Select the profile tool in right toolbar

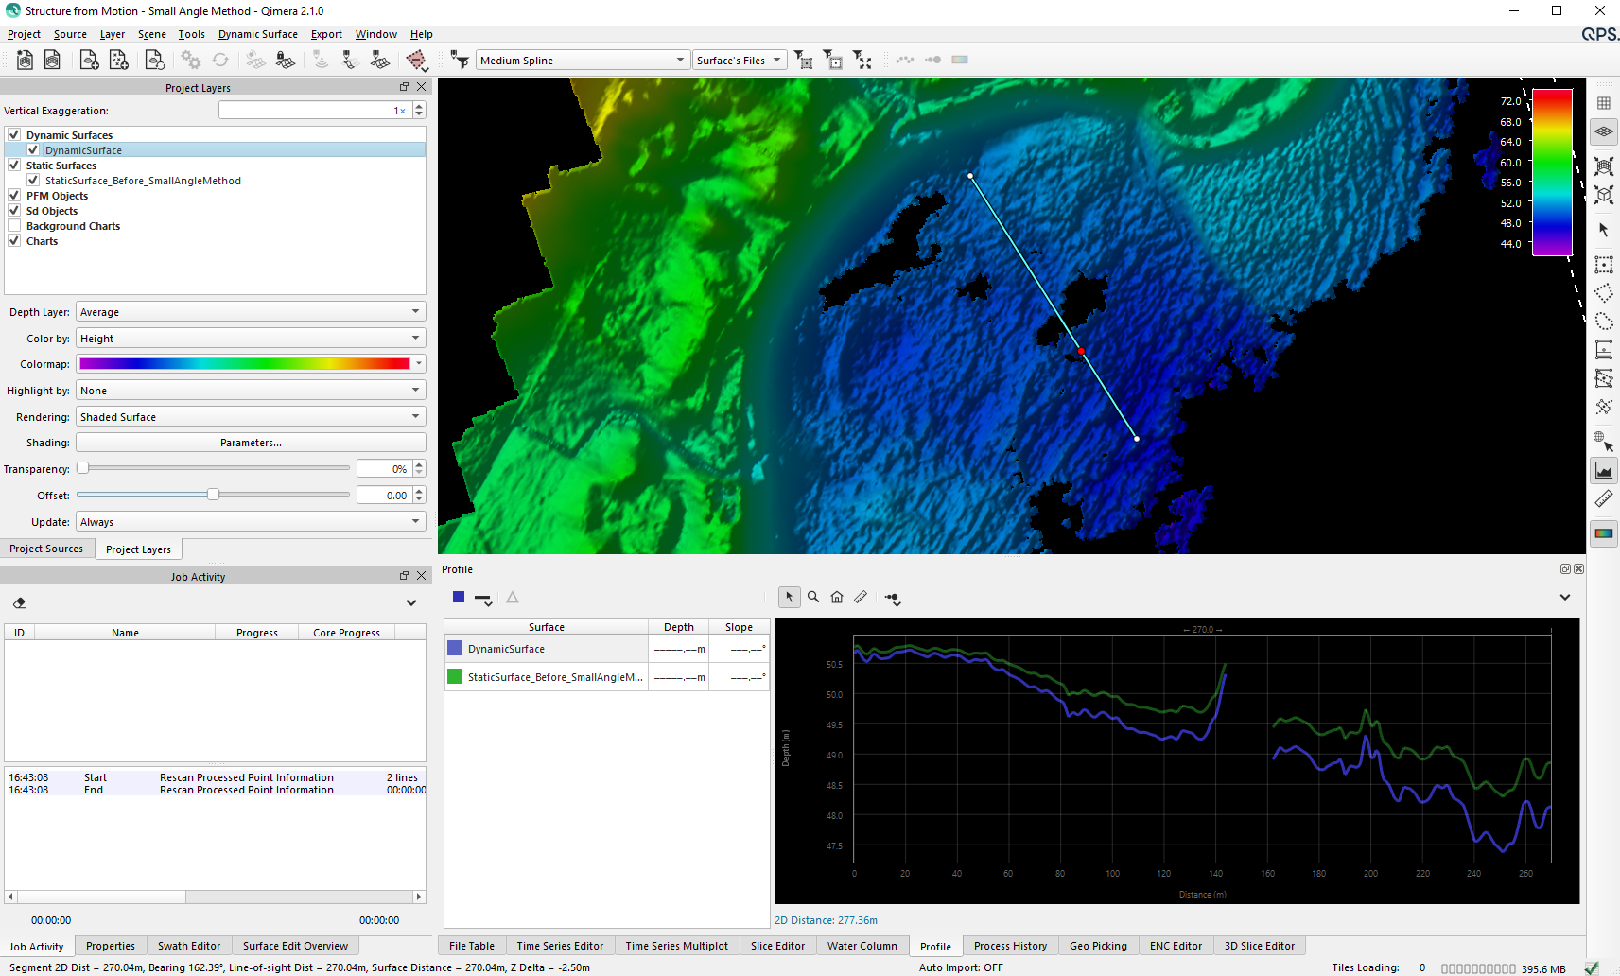[1604, 470]
